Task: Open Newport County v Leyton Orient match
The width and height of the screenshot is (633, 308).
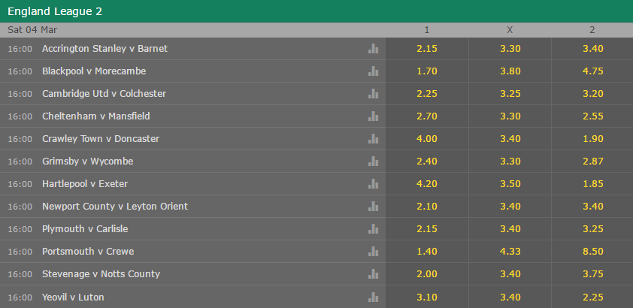Action: pyautogui.click(x=115, y=207)
